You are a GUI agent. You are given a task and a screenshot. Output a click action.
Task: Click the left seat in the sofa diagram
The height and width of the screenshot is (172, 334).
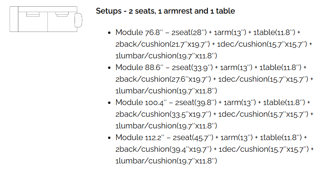coord(33,22)
